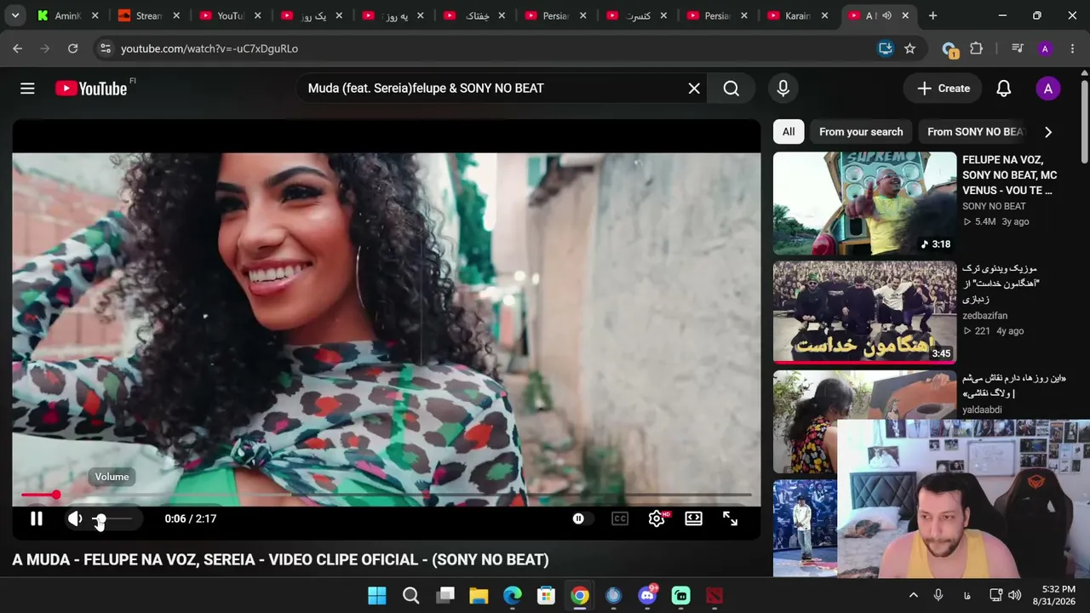The image size is (1090, 613).
Task: Go back in browser history
Action: [x=17, y=49]
